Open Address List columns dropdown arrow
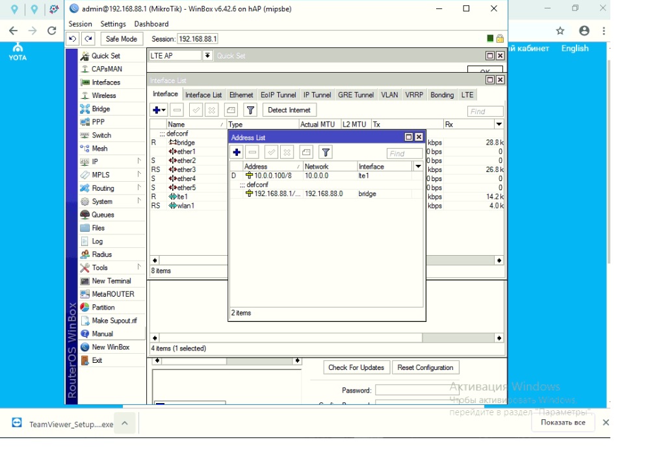Viewport: 650px width, 455px height. (418, 166)
